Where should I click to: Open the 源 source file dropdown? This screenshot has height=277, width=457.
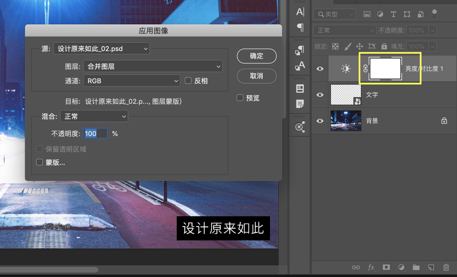101,49
